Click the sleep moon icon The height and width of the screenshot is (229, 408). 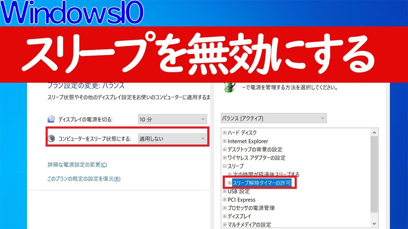pyautogui.click(x=51, y=138)
